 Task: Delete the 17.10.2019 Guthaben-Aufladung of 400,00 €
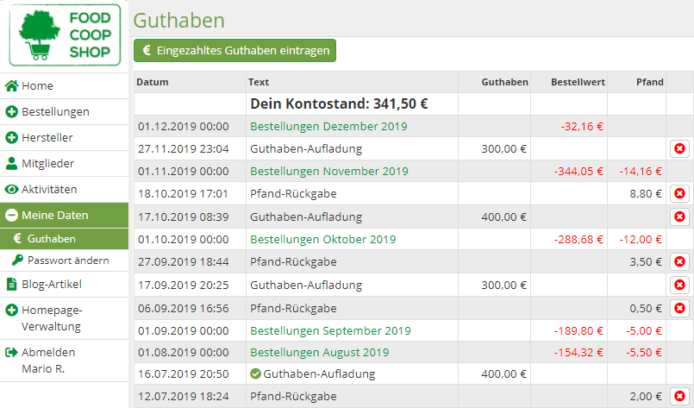679,217
